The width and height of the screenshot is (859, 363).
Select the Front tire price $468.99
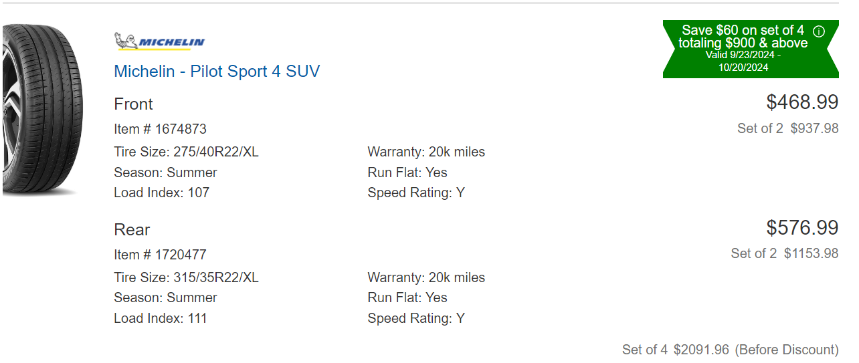[802, 102]
